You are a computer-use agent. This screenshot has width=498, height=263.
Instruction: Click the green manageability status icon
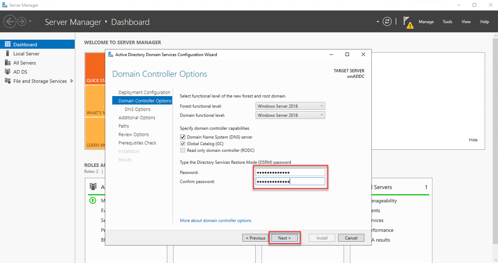[x=93, y=201]
